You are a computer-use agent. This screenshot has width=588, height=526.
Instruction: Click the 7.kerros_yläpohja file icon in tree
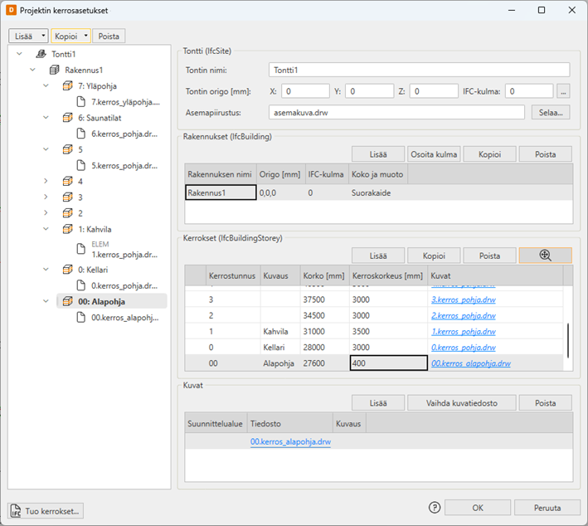(82, 102)
